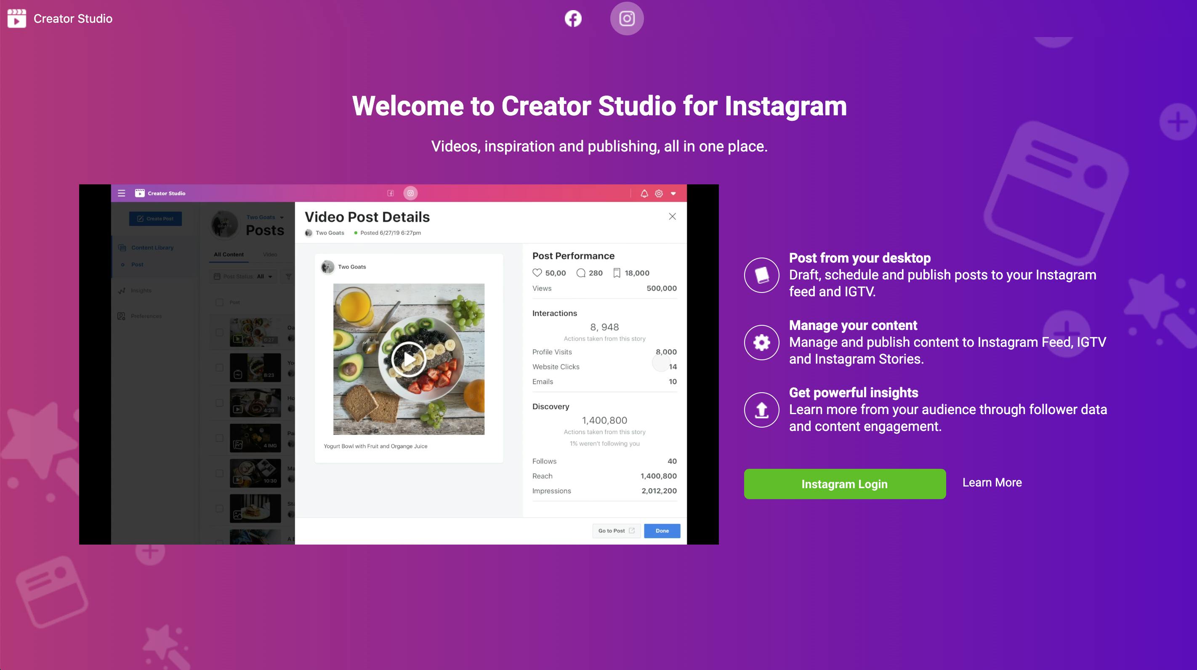Expand the hamburger menu icon
The width and height of the screenshot is (1197, 670).
(x=122, y=193)
